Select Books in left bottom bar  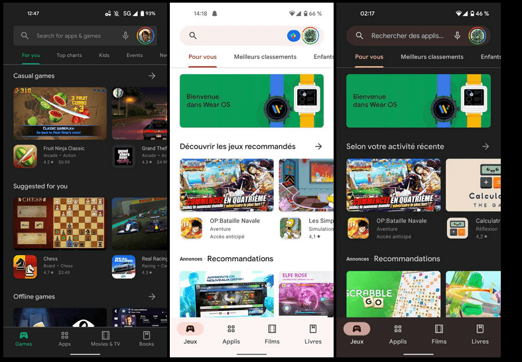(147, 339)
